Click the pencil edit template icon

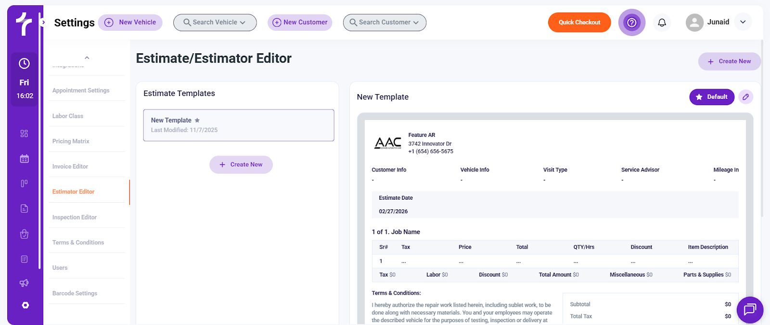pyautogui.click(x=745, y=97)
